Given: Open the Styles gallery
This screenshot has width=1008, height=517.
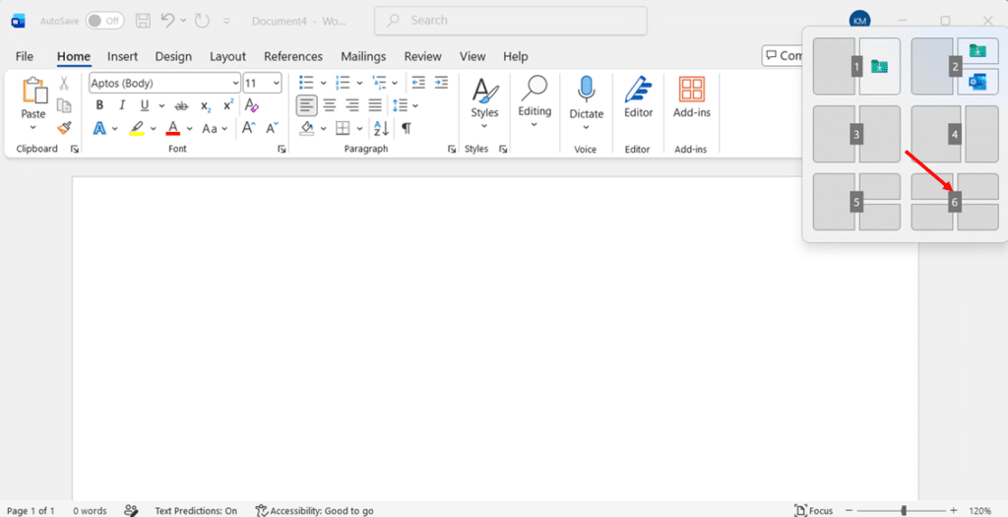Looking at the screenshot, I should (x=484, y=101).
